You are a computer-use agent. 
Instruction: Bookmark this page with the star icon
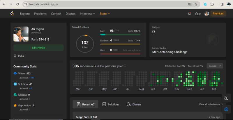196,4
